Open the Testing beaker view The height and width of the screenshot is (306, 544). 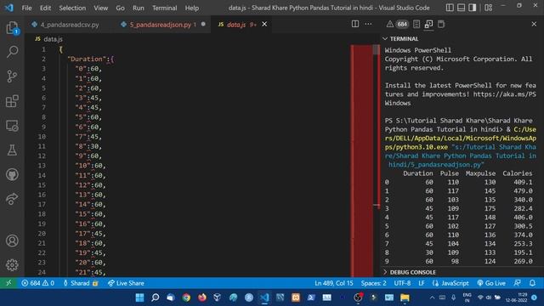click(x=12, y=150)
